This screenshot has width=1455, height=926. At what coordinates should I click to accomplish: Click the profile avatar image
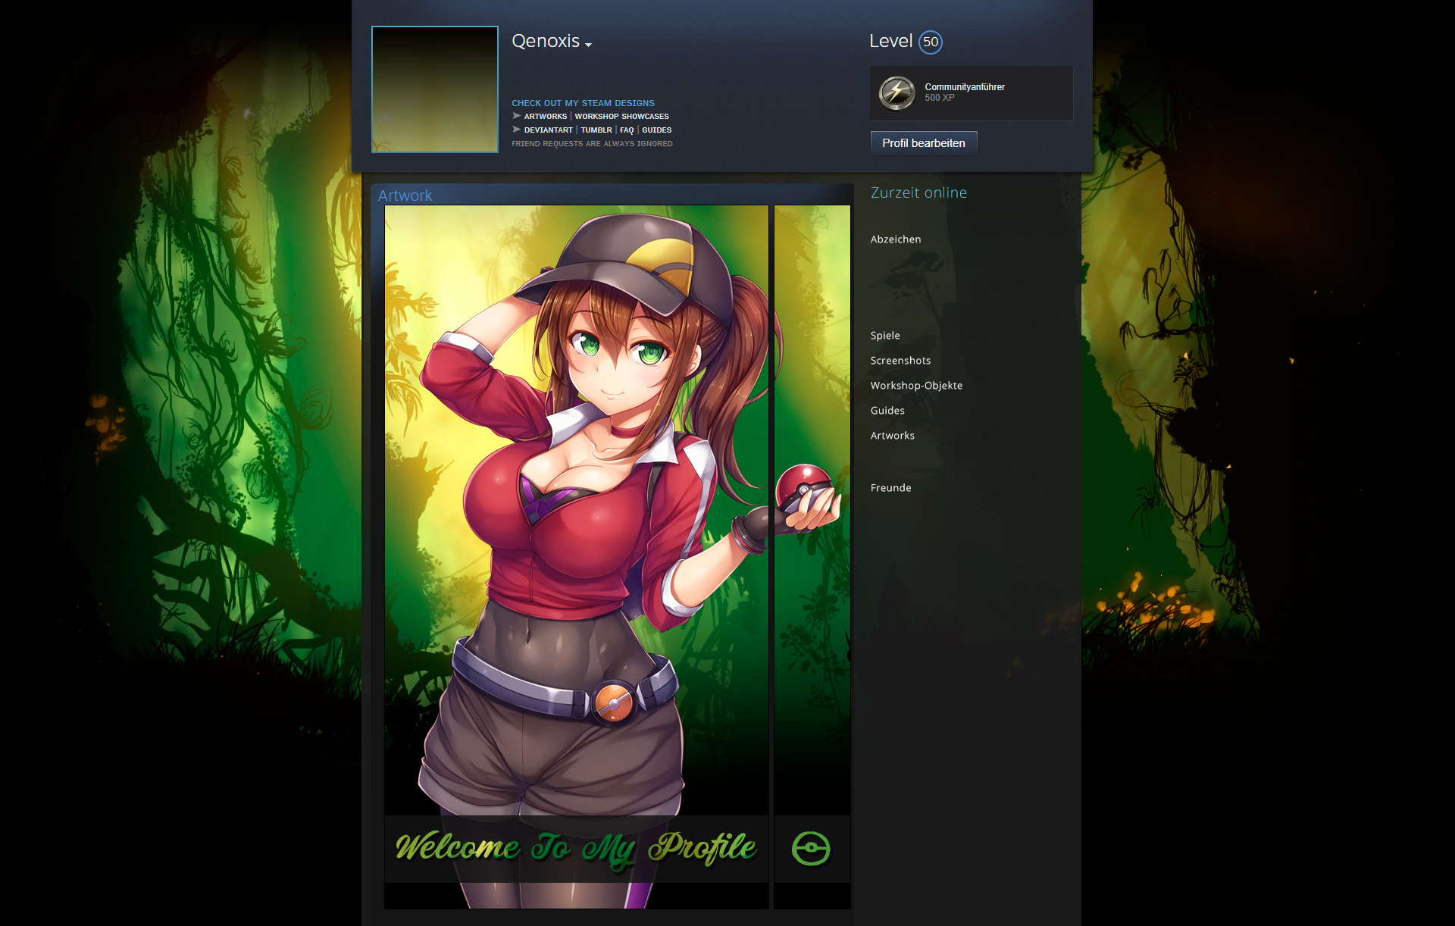[435, 89]
